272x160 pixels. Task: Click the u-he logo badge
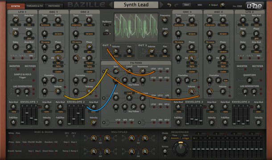tap(255, 6)
